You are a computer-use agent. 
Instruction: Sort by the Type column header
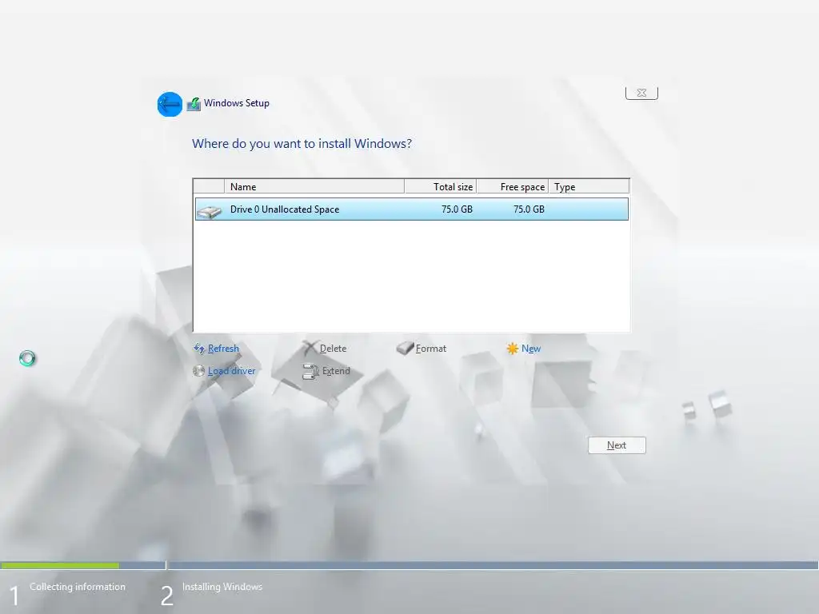(589, 186)
